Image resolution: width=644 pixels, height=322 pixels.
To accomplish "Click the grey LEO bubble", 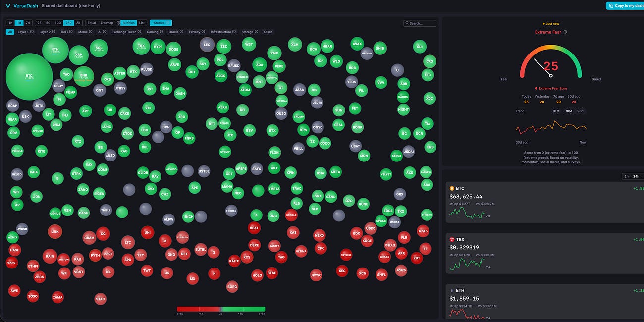I will 207,45.
